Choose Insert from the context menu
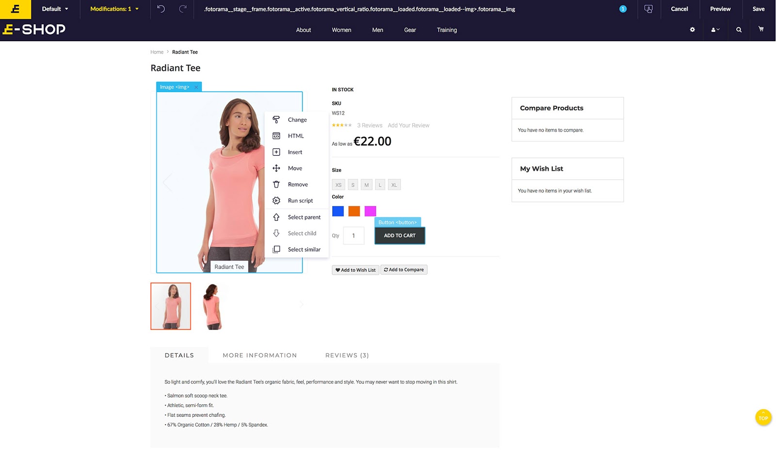Viewport: 776px width, 458px height. [295, 152]
